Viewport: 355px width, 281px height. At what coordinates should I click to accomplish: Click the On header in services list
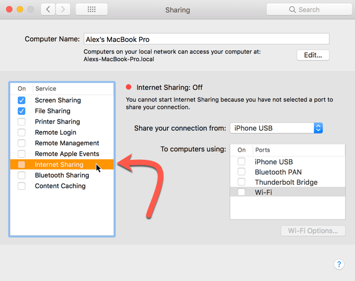(x=22, y=88)
